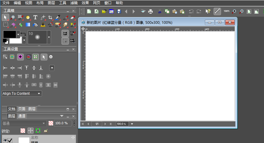Viewport: 264px width, 143px height.
Task: Click the Print icon in toolbar
Action: (x=150, y=11)
